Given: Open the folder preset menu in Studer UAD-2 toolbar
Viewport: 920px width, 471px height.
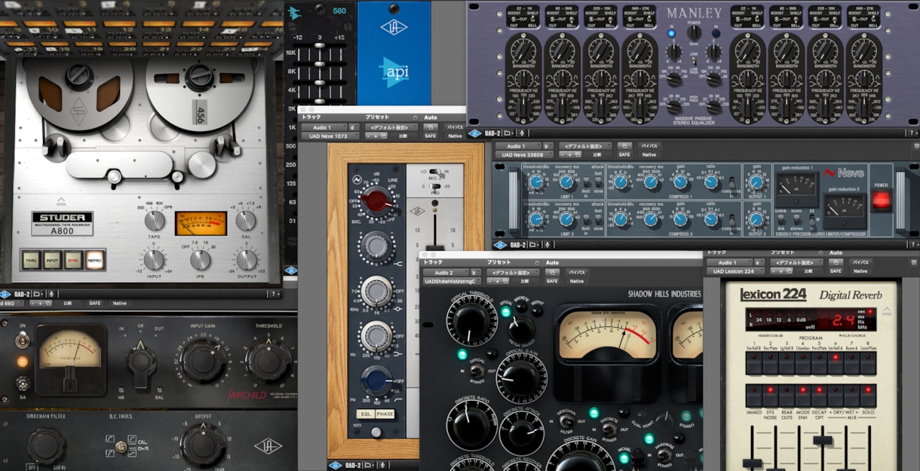Looking at the screenshot, I should tap(40, 294).
